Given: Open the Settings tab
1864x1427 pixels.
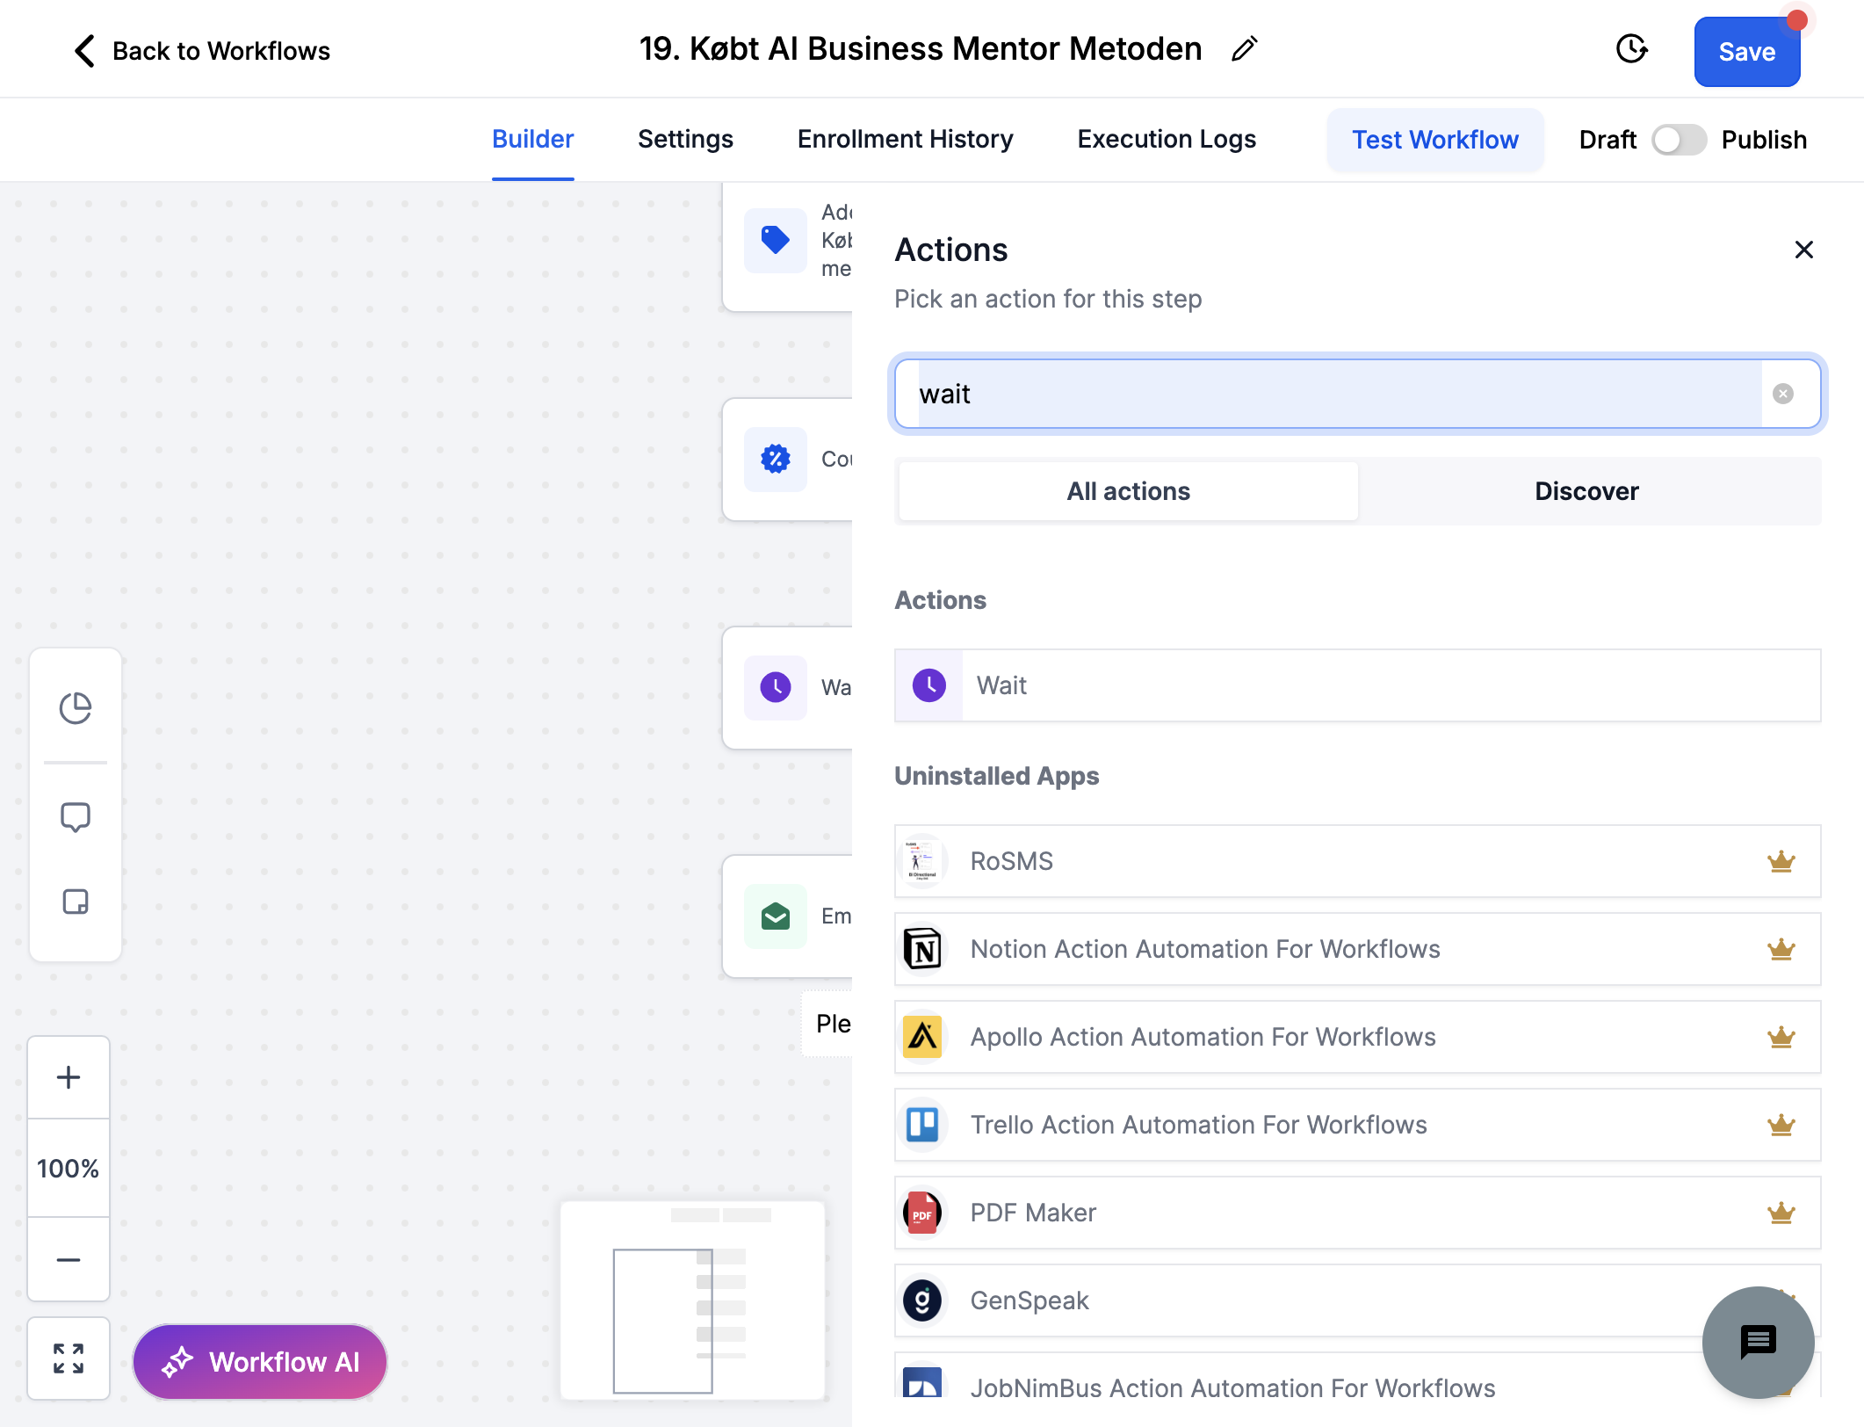Looking at the screenshot, I should (685, 140).
